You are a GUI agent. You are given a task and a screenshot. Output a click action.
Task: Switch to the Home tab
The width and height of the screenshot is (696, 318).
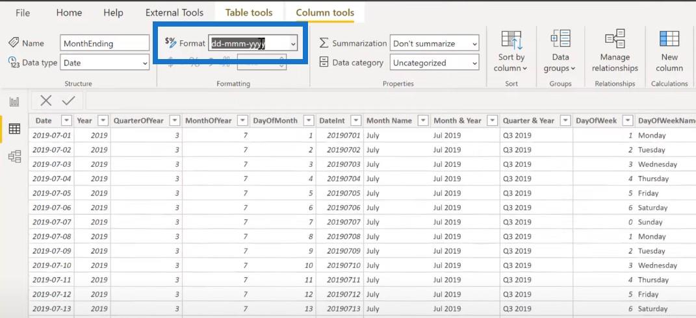[x=69, y=13]
